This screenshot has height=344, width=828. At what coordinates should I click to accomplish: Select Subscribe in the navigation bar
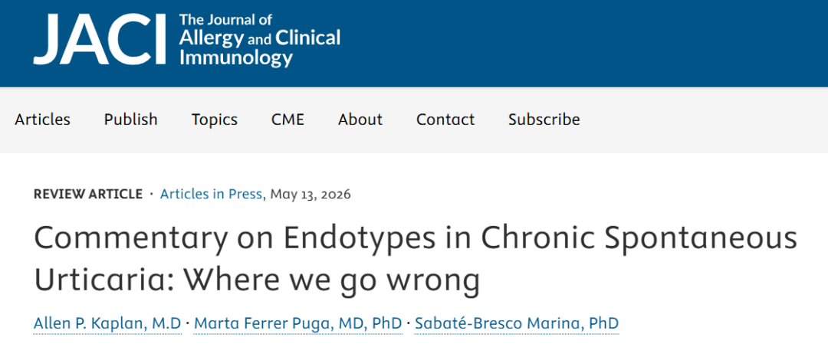544,120
